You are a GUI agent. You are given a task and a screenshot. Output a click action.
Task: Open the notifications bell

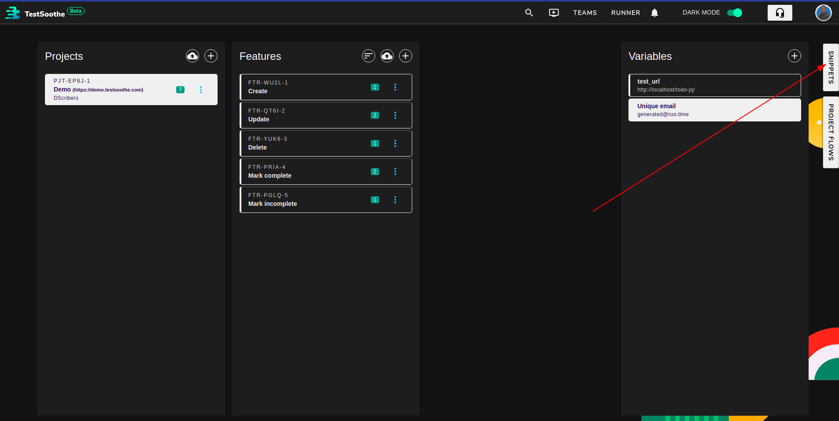[x=654, y=13]
